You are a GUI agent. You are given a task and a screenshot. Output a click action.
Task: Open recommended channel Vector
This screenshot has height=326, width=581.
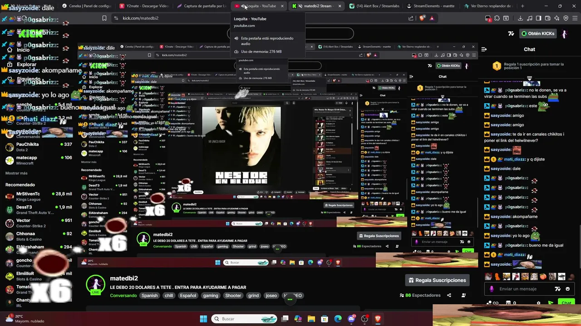(39, 223)
